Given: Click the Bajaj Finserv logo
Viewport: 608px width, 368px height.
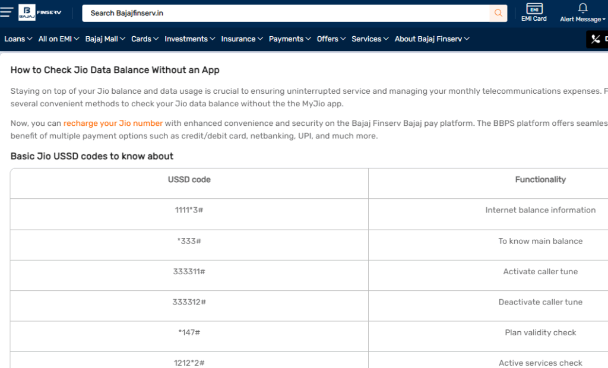Looking at the screenshot, I should [40, 12].
